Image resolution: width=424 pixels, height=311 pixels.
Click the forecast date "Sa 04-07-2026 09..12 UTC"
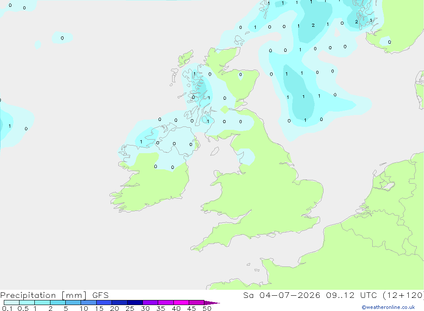(310, 295)
